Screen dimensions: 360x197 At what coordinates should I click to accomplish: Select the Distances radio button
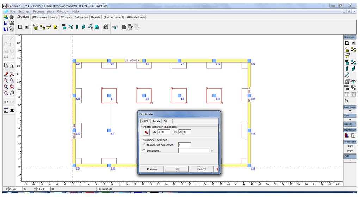pos(144,151)
